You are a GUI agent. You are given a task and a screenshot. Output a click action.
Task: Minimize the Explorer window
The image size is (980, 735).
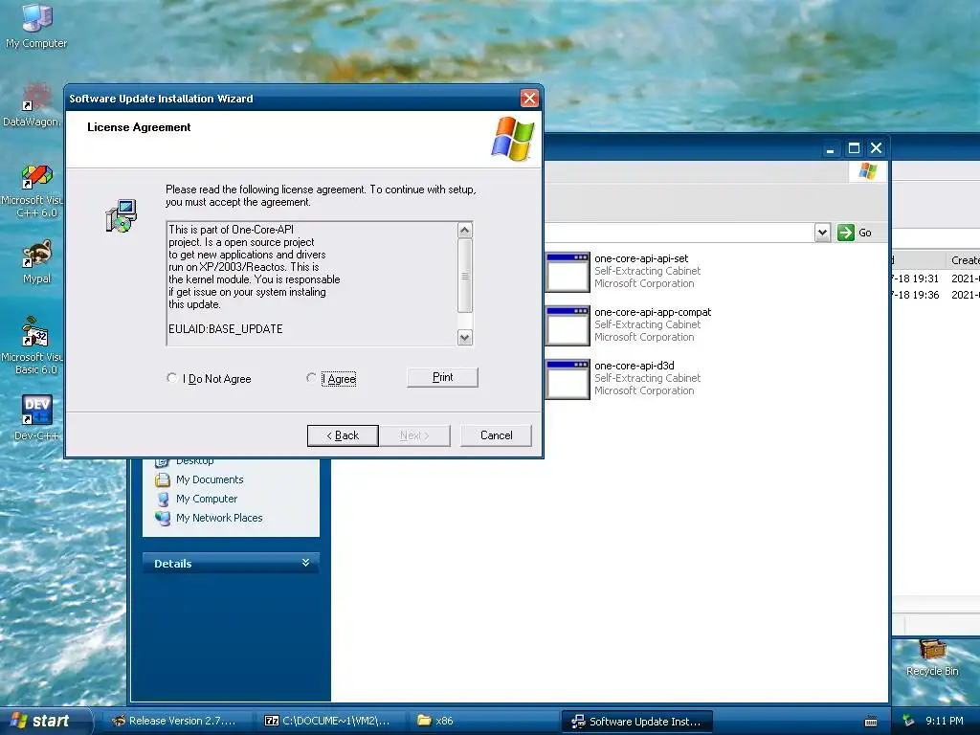tap(830, 148)
